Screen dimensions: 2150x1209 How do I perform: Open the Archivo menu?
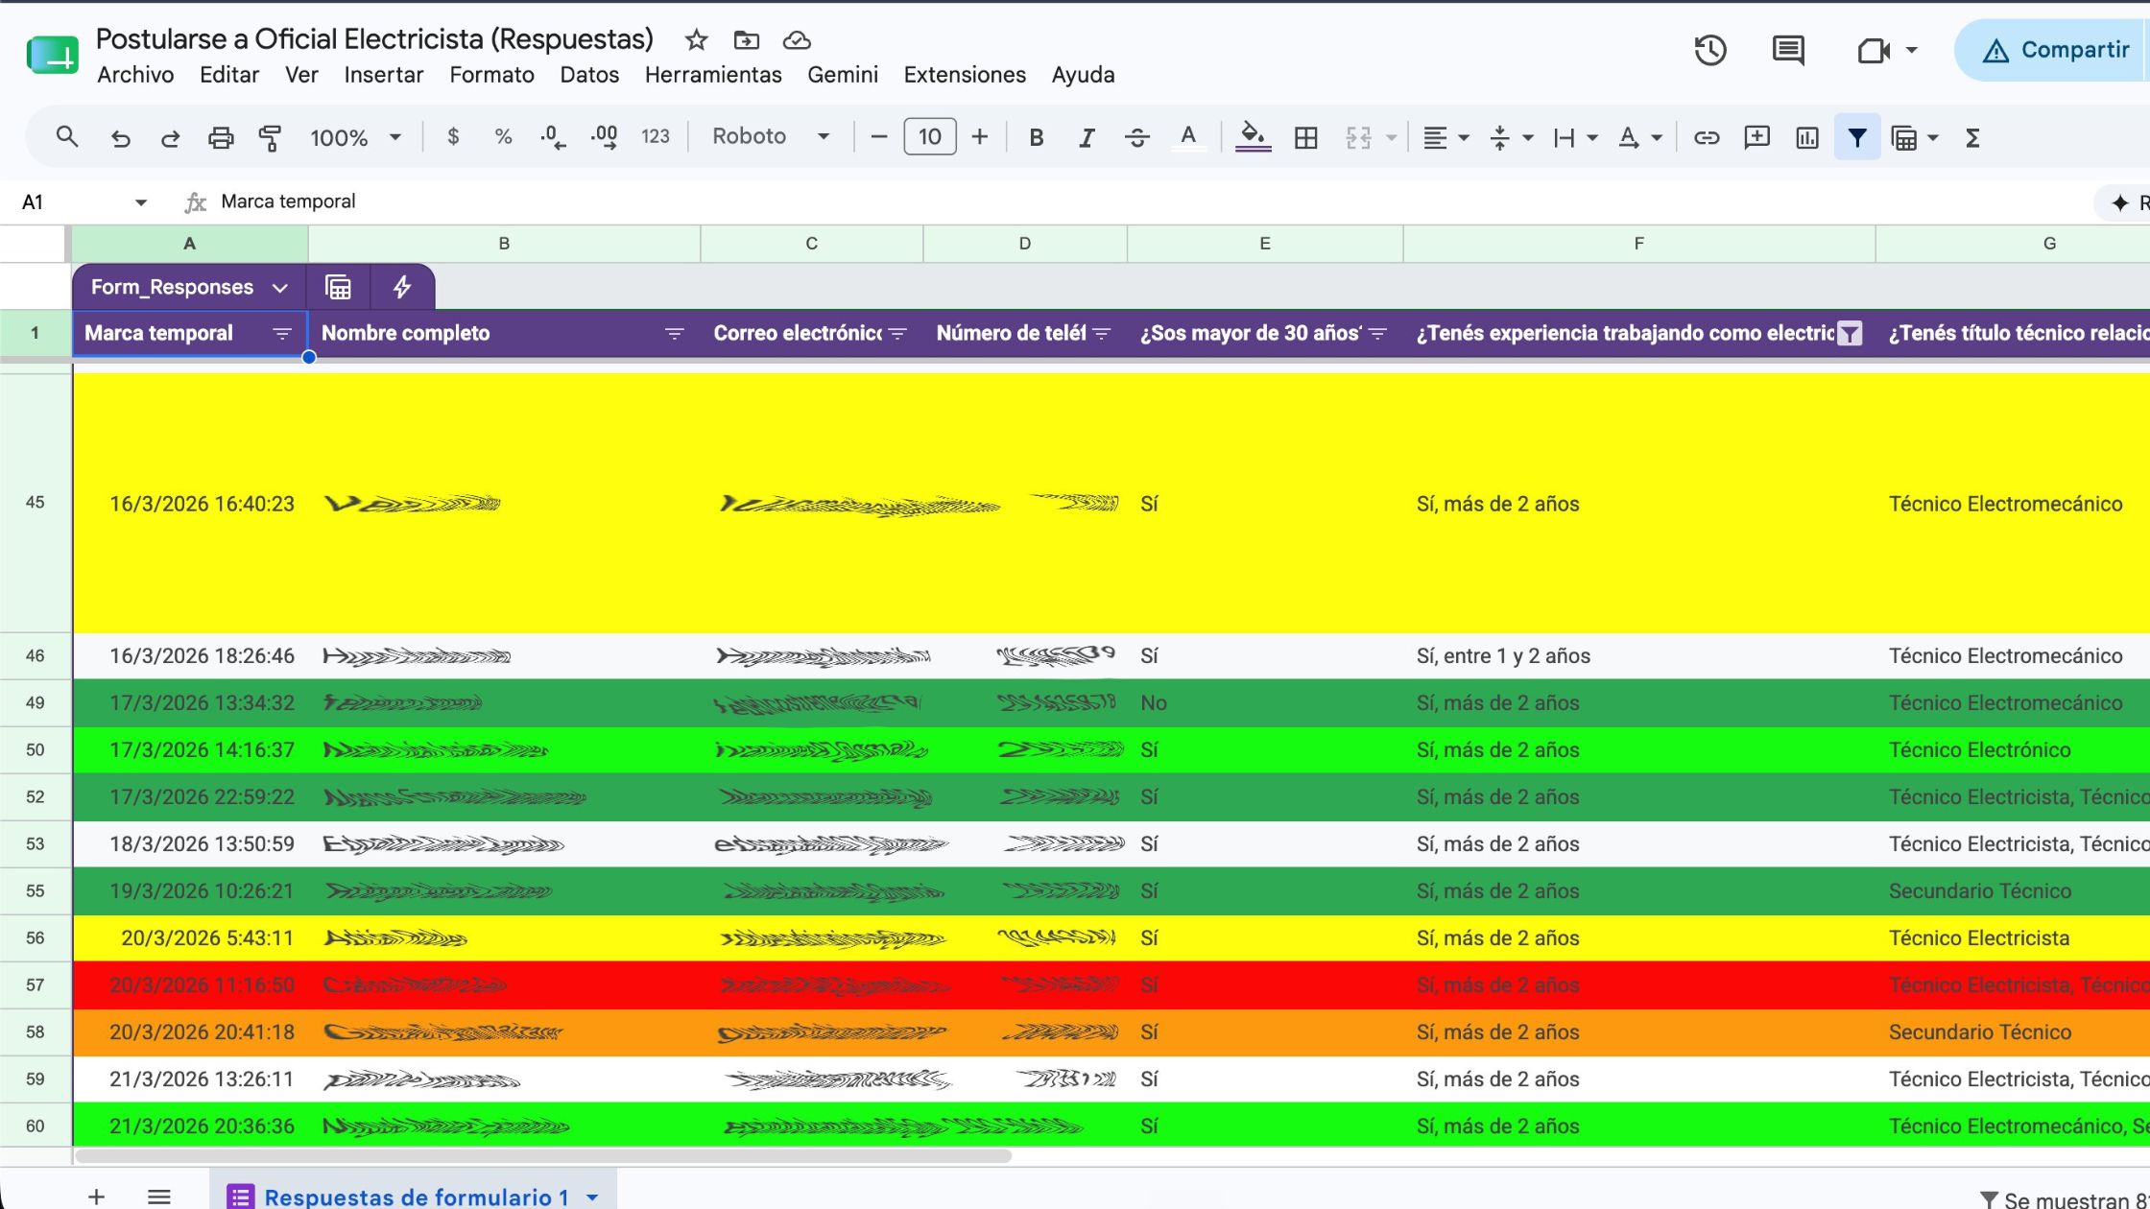pos(135,75)
